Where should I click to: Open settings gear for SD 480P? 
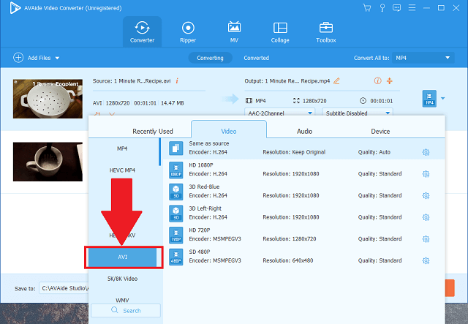coord(426,260)
